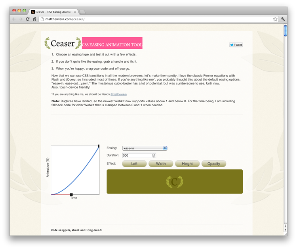Click the "Also, touch-device friendly!" text

point(71,87)
